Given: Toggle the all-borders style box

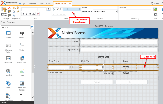Looking at the screenshot, I should (x=79, y=9).
